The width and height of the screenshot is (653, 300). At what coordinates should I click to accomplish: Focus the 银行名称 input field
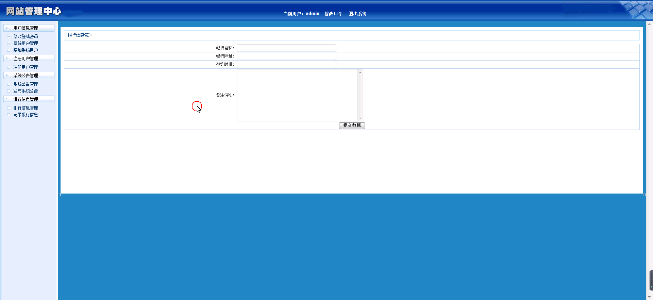pyautogui.click(x=286, y=48)
